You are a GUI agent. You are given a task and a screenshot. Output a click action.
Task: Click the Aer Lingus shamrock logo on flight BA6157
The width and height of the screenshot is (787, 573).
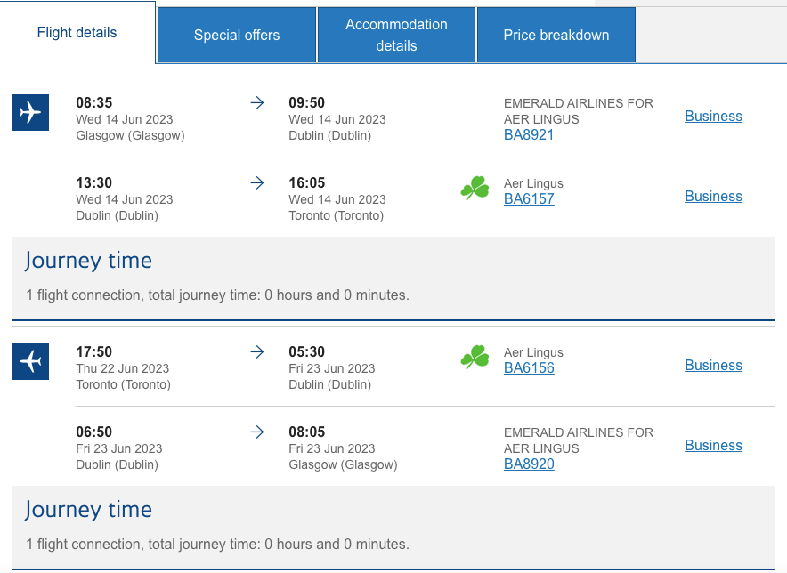click(475, 188)
